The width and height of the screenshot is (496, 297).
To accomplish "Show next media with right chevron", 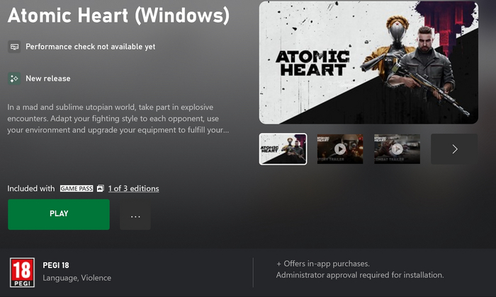I will click(455, 149).
